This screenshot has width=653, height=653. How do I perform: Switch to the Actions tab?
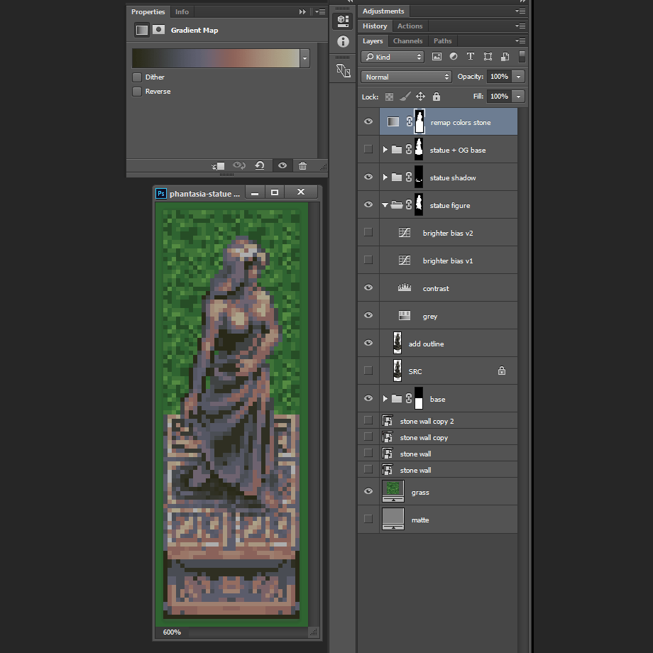pyautogui.click(x=410, y=26)
